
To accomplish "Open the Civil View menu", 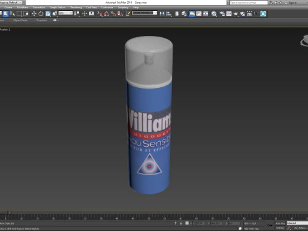I will (x=91, y=8).
